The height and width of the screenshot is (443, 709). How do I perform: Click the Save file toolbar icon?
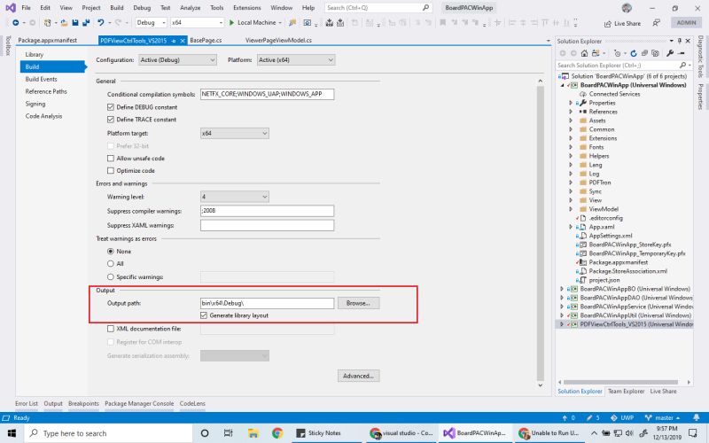click(x=75, y=23)
